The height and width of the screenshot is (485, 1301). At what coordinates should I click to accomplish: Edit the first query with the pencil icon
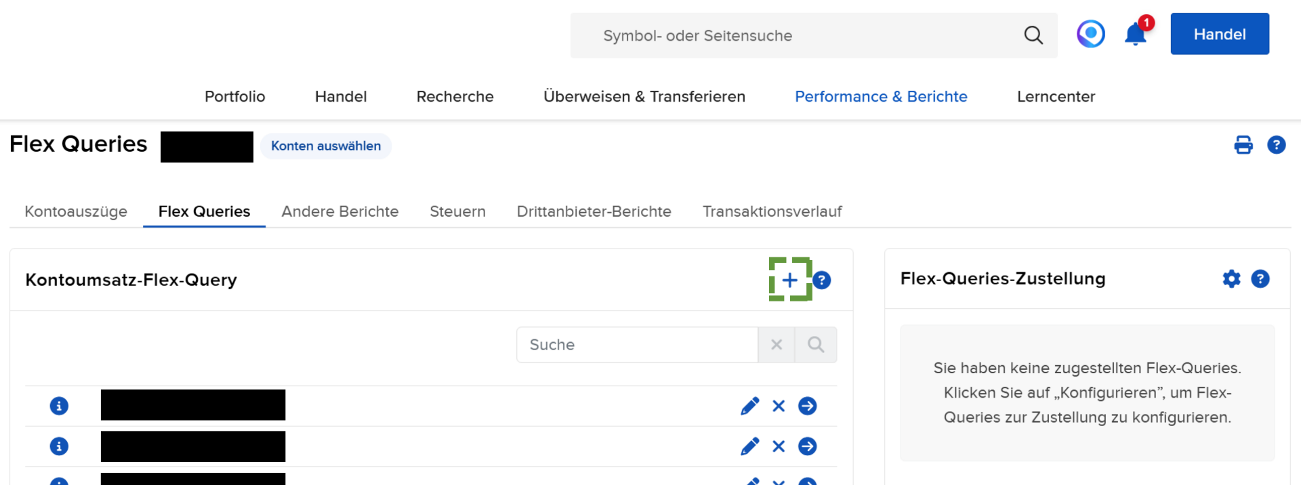point(750,406)
